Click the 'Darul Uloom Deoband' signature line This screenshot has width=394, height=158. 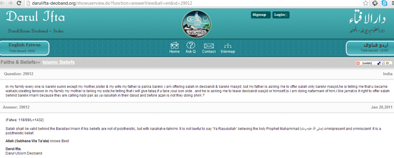coord(24,153)
